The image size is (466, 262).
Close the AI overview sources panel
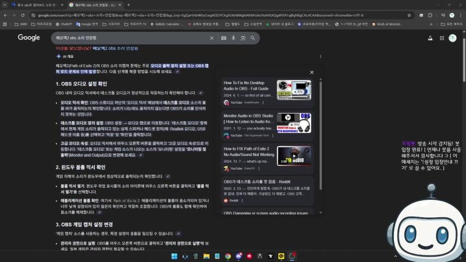(312, 72)
